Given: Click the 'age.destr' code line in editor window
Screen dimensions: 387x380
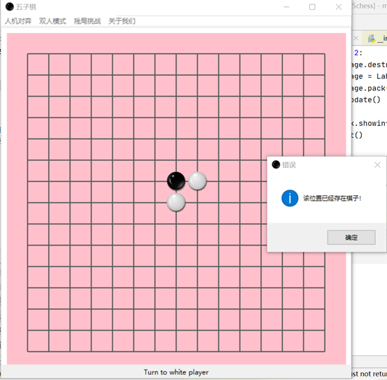Looking at the screenshot, I should [x=369, y=65].
